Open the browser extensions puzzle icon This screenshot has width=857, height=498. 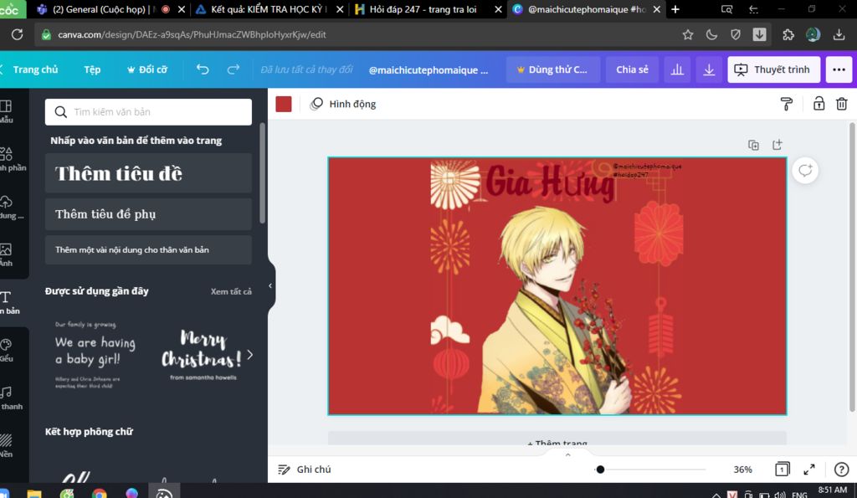[x=788, y=34]
